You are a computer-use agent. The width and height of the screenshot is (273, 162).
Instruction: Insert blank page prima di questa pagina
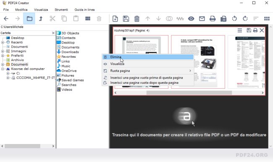click(x=148, y=78)
